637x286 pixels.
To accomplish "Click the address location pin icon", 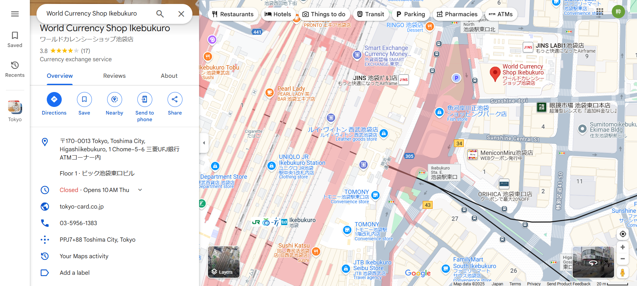I will (45, 142).
